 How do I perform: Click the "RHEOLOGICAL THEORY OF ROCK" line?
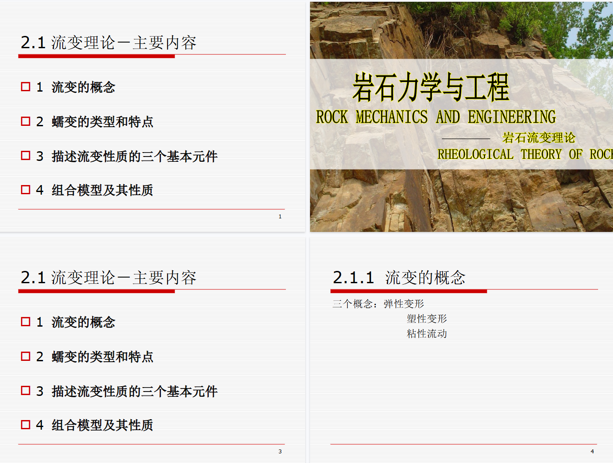click(524, 154)
